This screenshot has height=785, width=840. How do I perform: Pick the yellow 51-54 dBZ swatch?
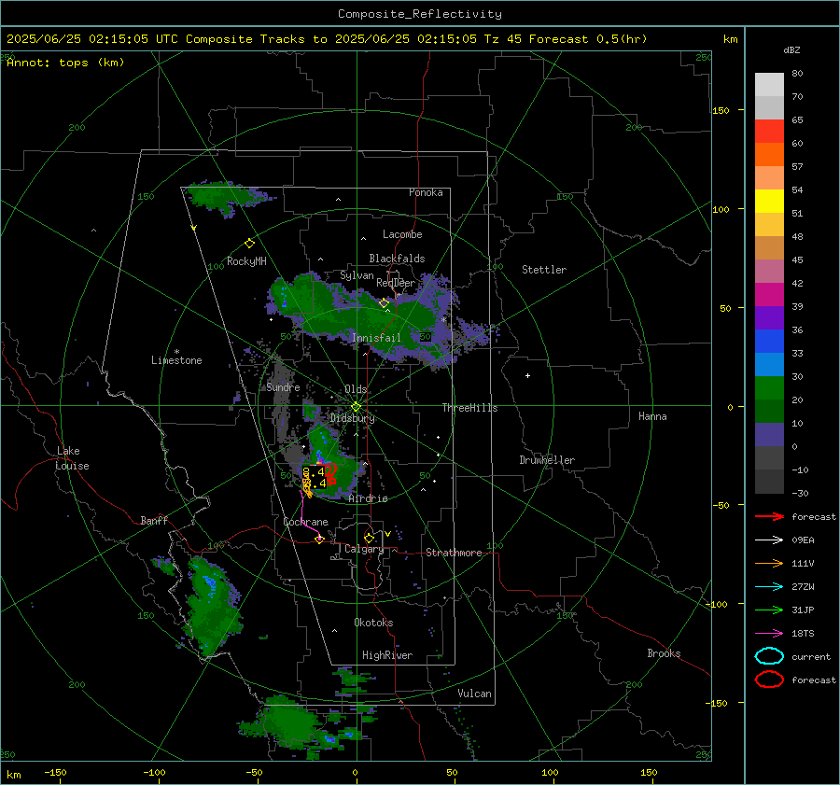(x=769, y=202)
